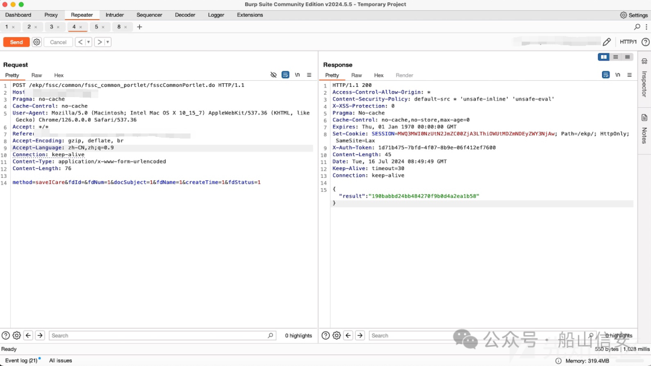This screenshot has width=651, height=366.
Task: Switch to side-by-side split layout
Action: (603, 57)
